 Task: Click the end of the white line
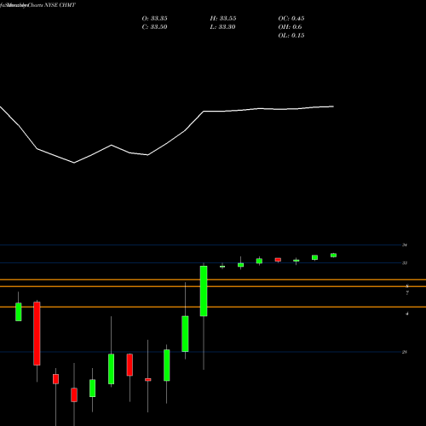click(x=333, y=106)
